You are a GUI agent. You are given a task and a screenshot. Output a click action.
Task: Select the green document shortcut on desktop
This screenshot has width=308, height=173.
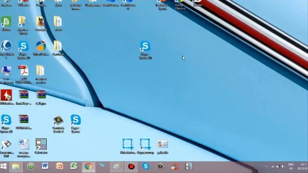coord(6,24)
